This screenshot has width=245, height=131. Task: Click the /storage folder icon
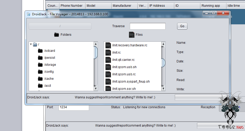click(40, 64)
